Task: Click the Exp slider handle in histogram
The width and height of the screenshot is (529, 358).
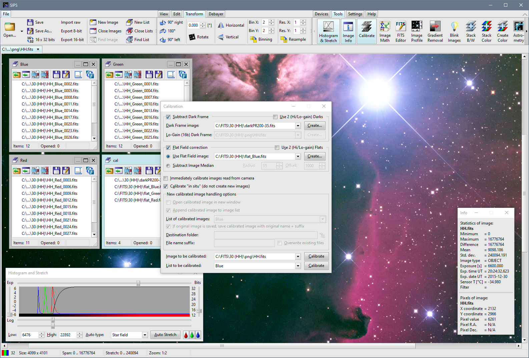Action: (138, 283)
